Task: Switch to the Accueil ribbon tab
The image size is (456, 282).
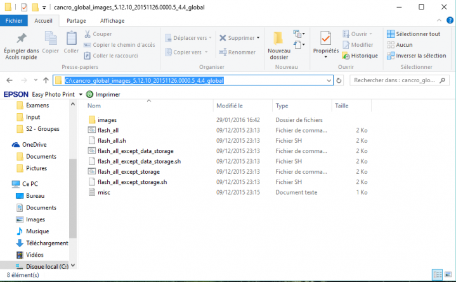Action: [x=43, y=21]
